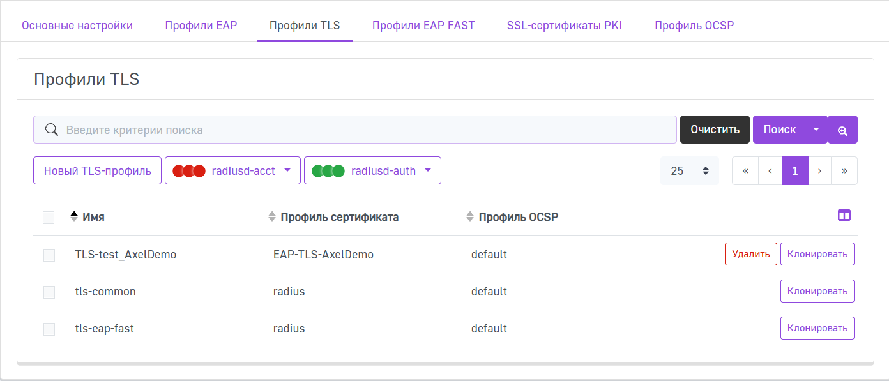Screen dimensions: 889x381
Task: Open the column visibility layout icon
Action: [x=844, y=216]
